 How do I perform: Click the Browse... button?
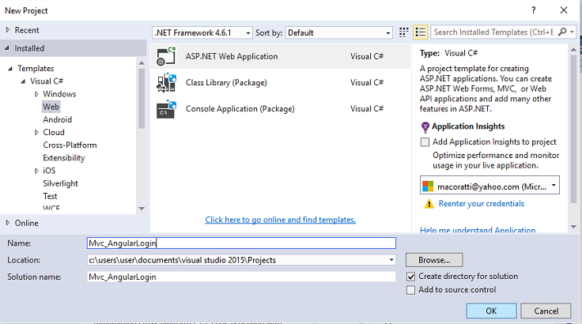pyautogui.click(x=434, y=260)
